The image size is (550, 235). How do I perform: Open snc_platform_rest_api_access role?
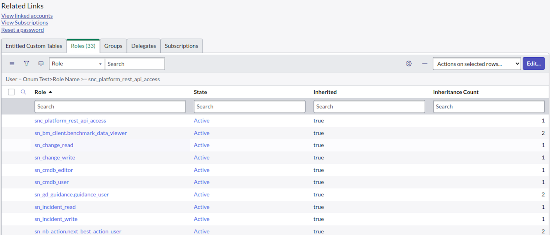70,121
